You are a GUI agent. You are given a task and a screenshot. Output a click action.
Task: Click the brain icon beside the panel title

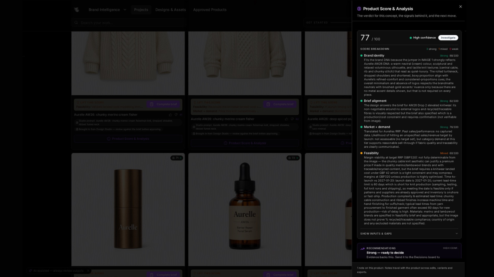pos(359,9)
